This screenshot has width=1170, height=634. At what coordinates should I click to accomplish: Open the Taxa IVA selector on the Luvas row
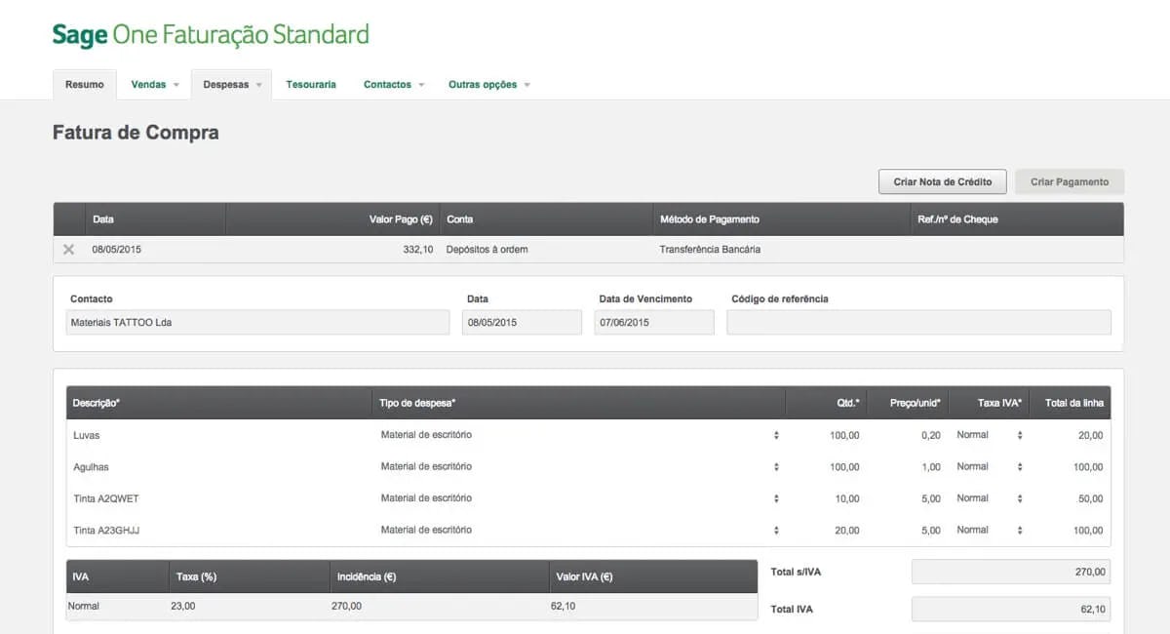(x=1018, y=435)
